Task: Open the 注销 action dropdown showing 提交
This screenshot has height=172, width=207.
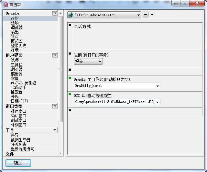Action: click(88, 61)
